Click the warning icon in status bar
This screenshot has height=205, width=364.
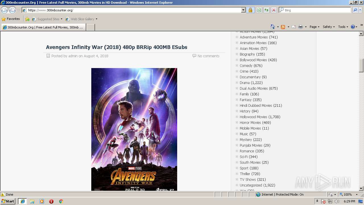coord(3,194)
